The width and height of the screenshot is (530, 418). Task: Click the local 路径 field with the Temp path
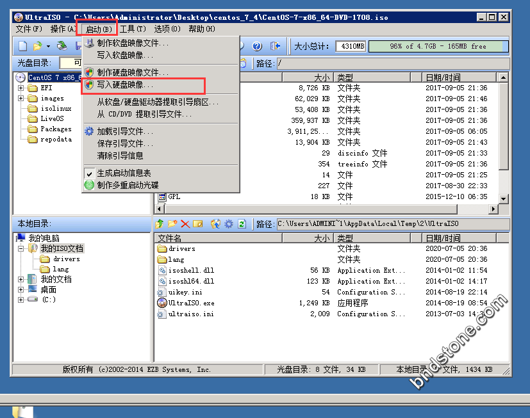click(x=393, y=224)
